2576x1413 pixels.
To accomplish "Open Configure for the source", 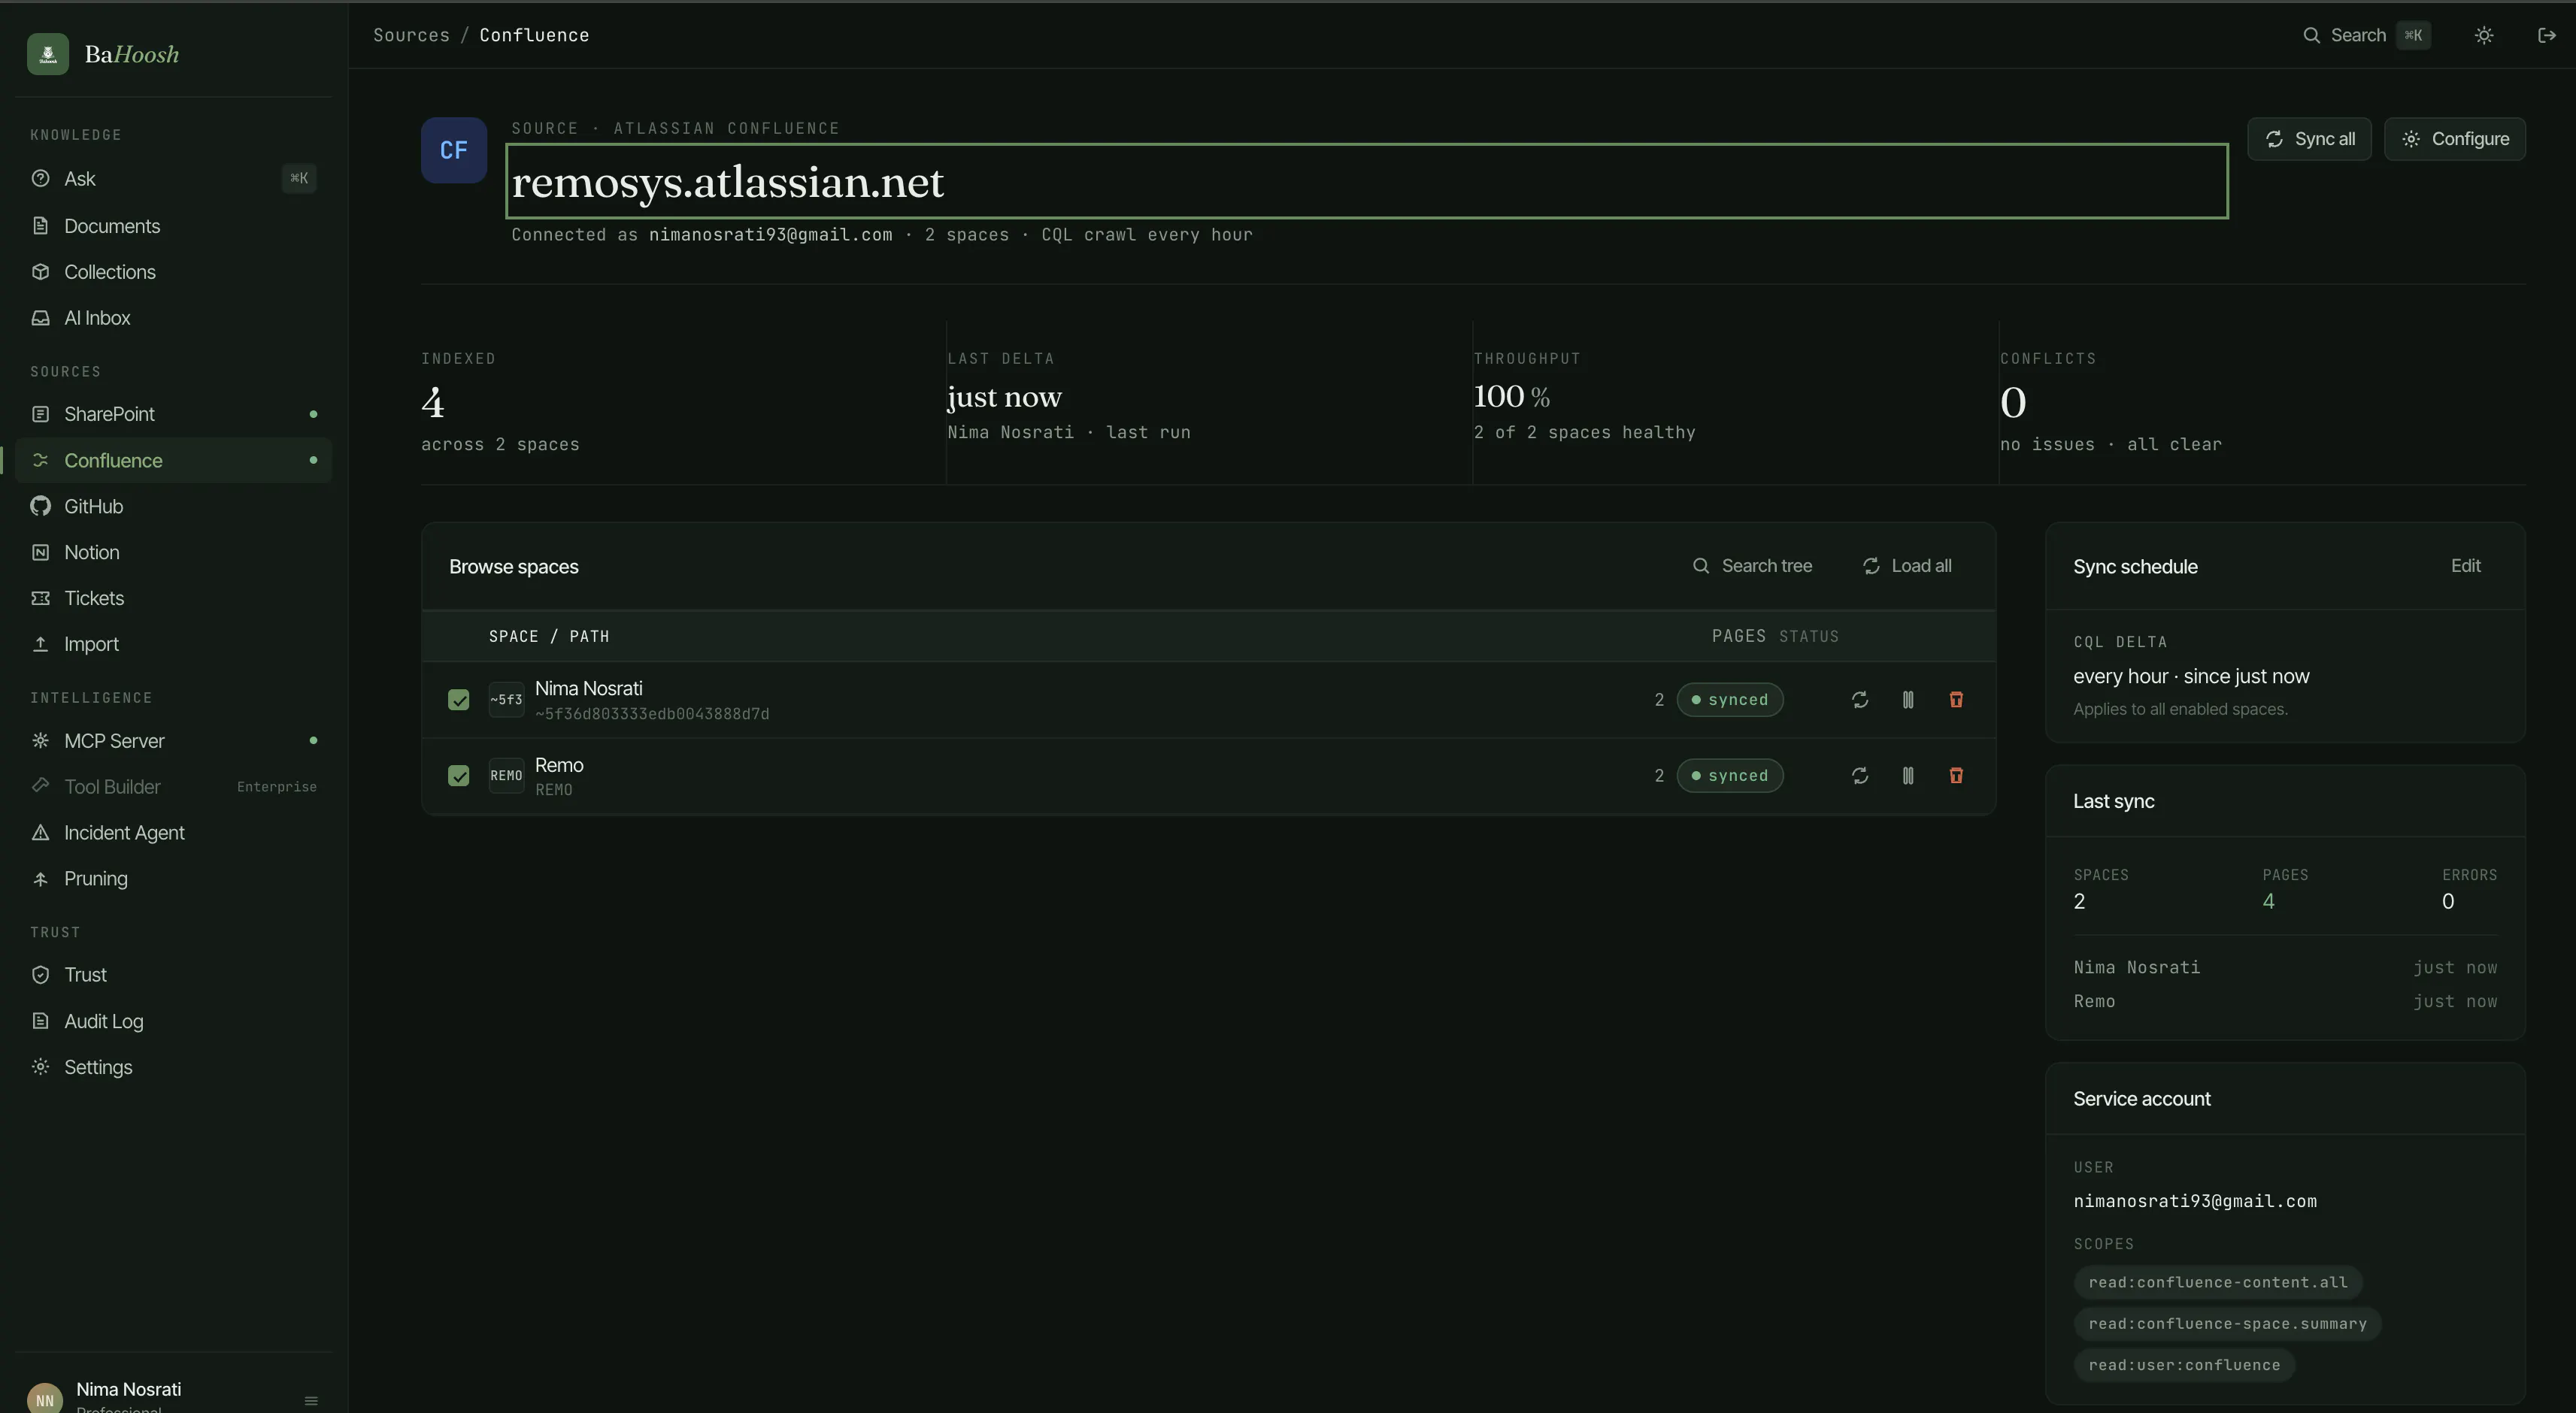I will pyautogui.click(x=2455, y=139).
